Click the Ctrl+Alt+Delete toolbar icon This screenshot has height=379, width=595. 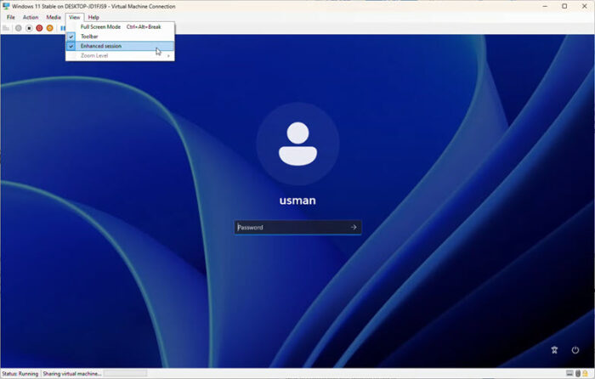[6, 28]
